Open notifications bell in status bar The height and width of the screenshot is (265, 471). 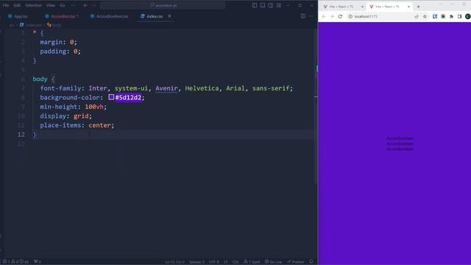311,262
